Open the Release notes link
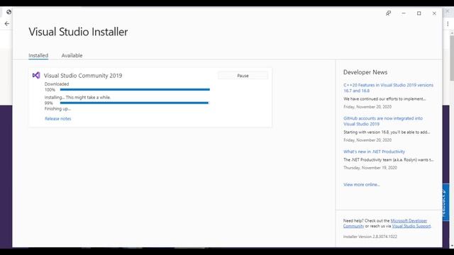454x255 pixels. [x=58, y=118]
